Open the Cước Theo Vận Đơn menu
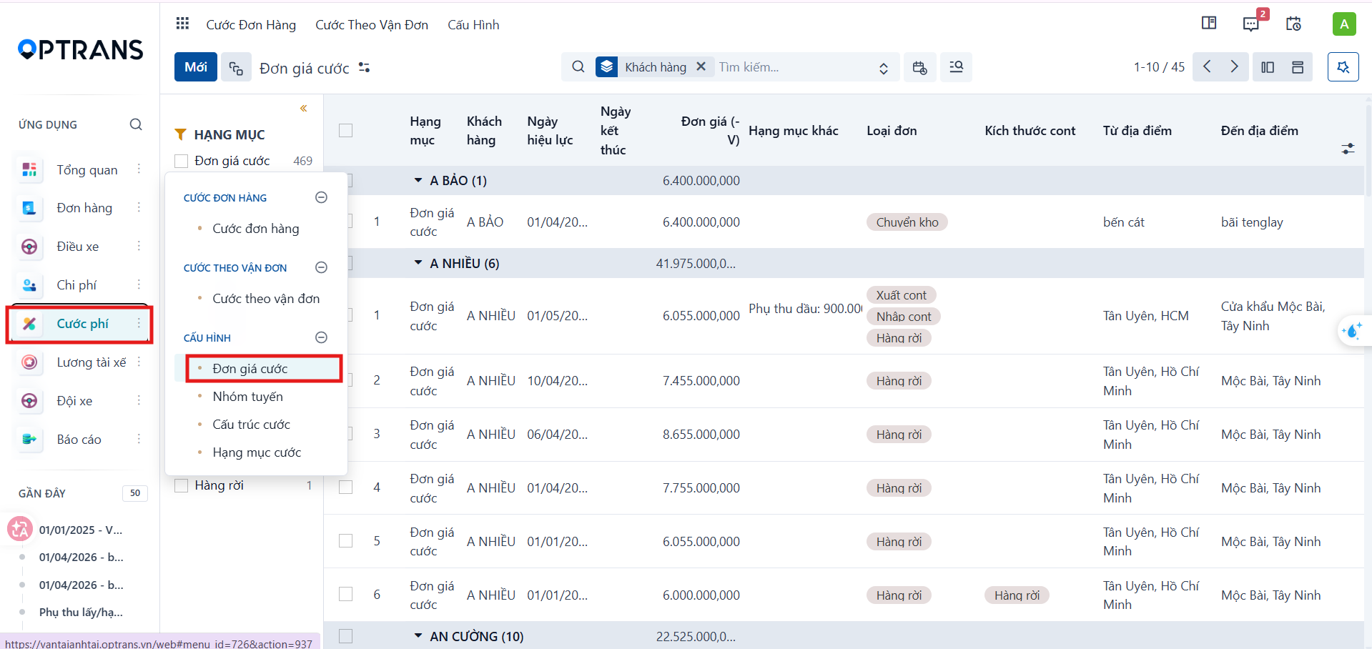The height and width of the screenshot is (649, 1372). 372,25
